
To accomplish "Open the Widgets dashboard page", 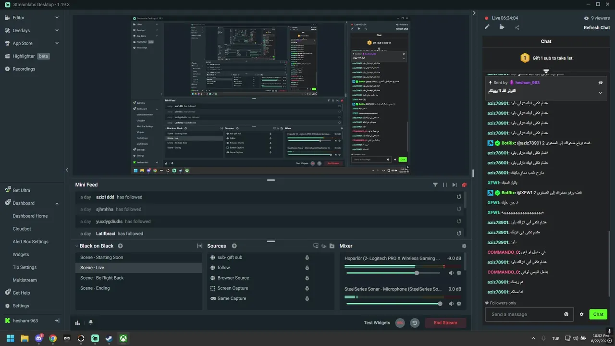I will point(21,255).
